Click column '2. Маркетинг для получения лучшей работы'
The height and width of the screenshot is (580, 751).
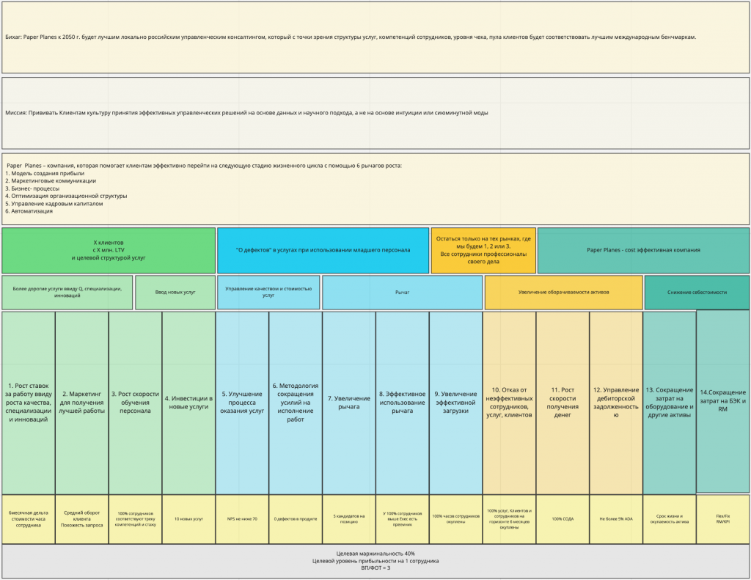[82, 403]
